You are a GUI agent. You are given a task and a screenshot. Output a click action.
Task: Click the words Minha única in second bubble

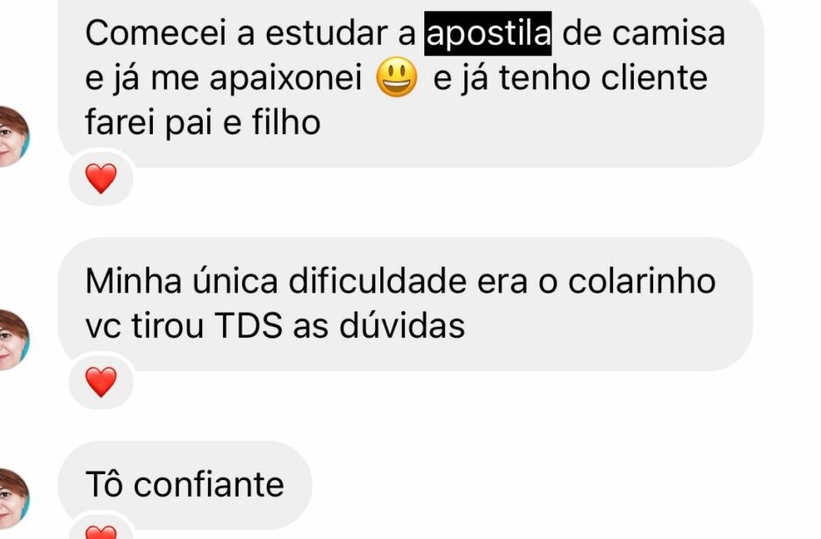[181, 281]
